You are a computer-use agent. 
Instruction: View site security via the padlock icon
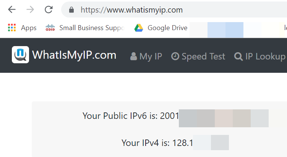click(71, 10)
